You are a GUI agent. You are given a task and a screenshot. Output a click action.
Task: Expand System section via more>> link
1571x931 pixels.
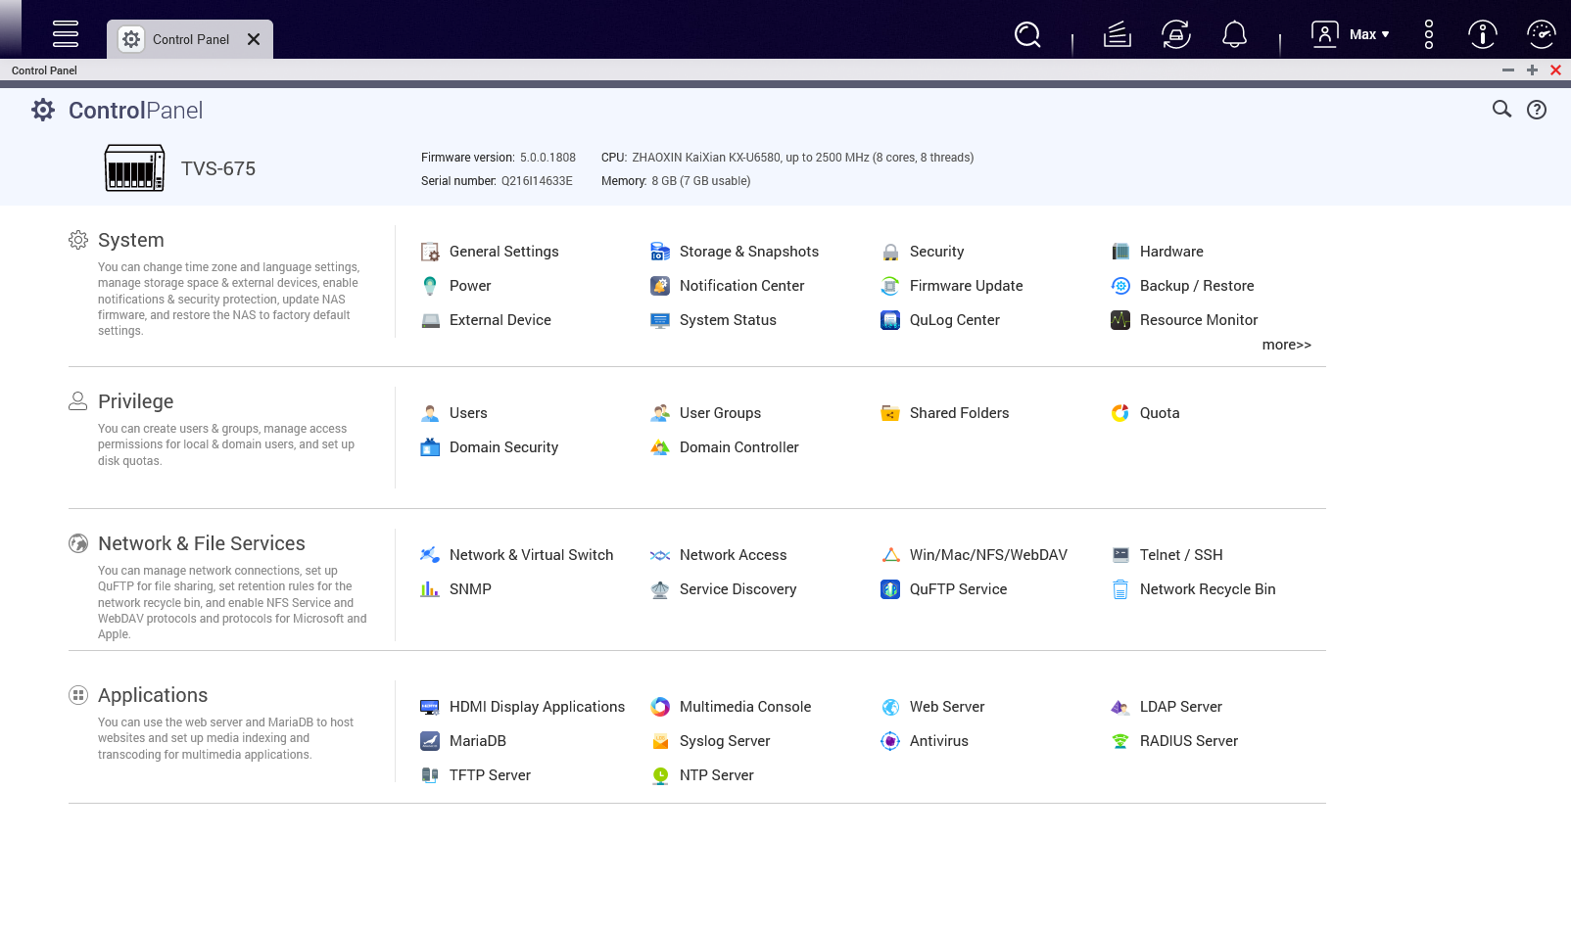click(1286, 345)
